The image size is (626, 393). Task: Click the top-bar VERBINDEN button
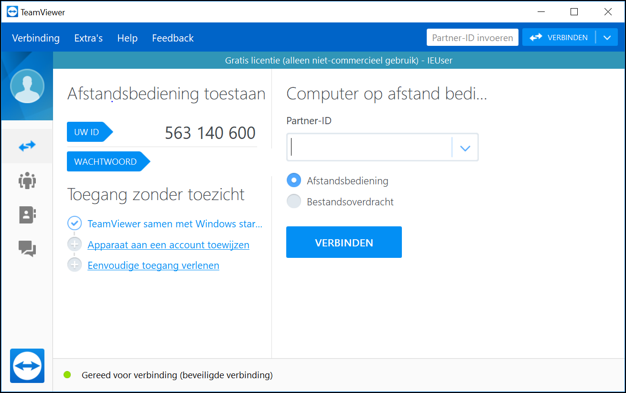coord(559,37)
